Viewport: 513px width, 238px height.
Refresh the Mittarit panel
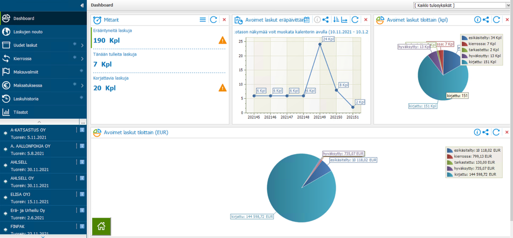(x=214, y=19)
